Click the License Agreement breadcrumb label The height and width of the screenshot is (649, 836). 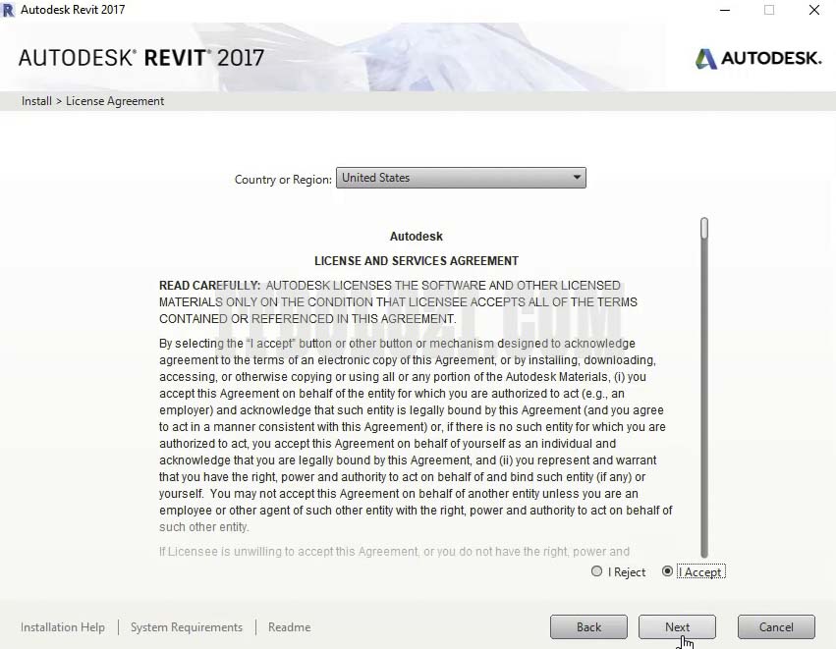tap(115, 101)
